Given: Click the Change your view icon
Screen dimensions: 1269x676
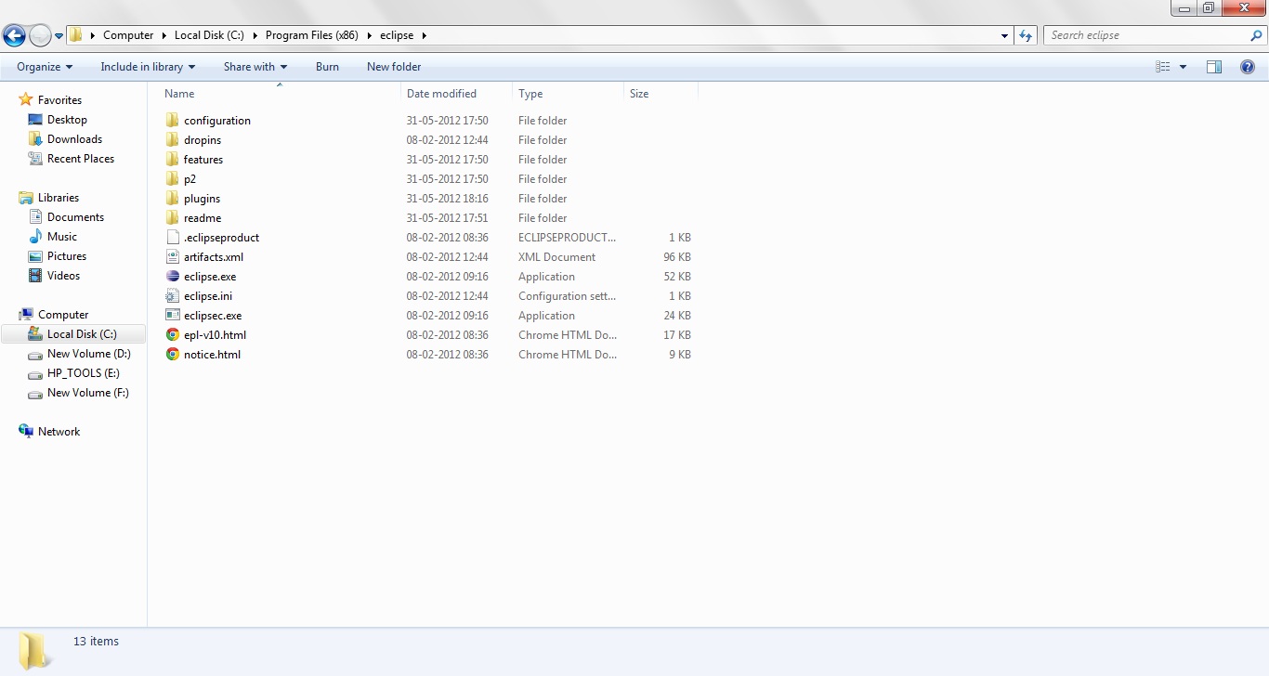Looking at the screenshot, I should pos(1163,67).
